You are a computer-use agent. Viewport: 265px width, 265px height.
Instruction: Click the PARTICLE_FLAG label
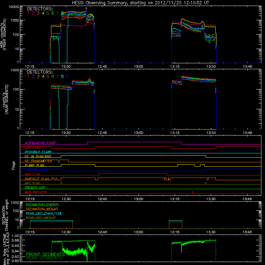pyautogui.click(x=37, y=179)
